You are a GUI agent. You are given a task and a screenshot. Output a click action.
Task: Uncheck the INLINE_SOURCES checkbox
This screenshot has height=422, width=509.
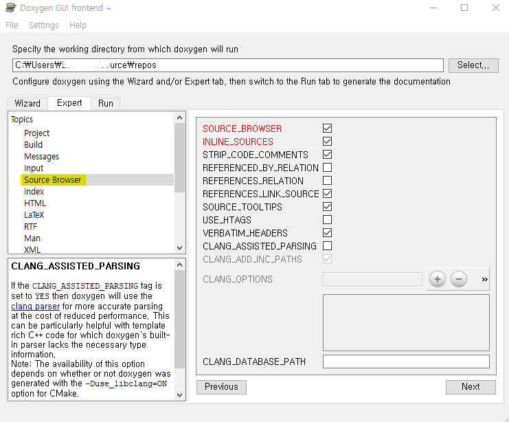coord(327,142)
